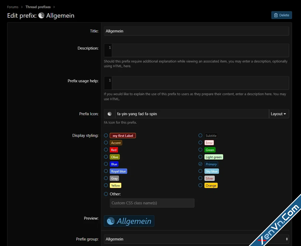Go to Forums breadcrumb

pyautogui.click(x=13, y=7)
